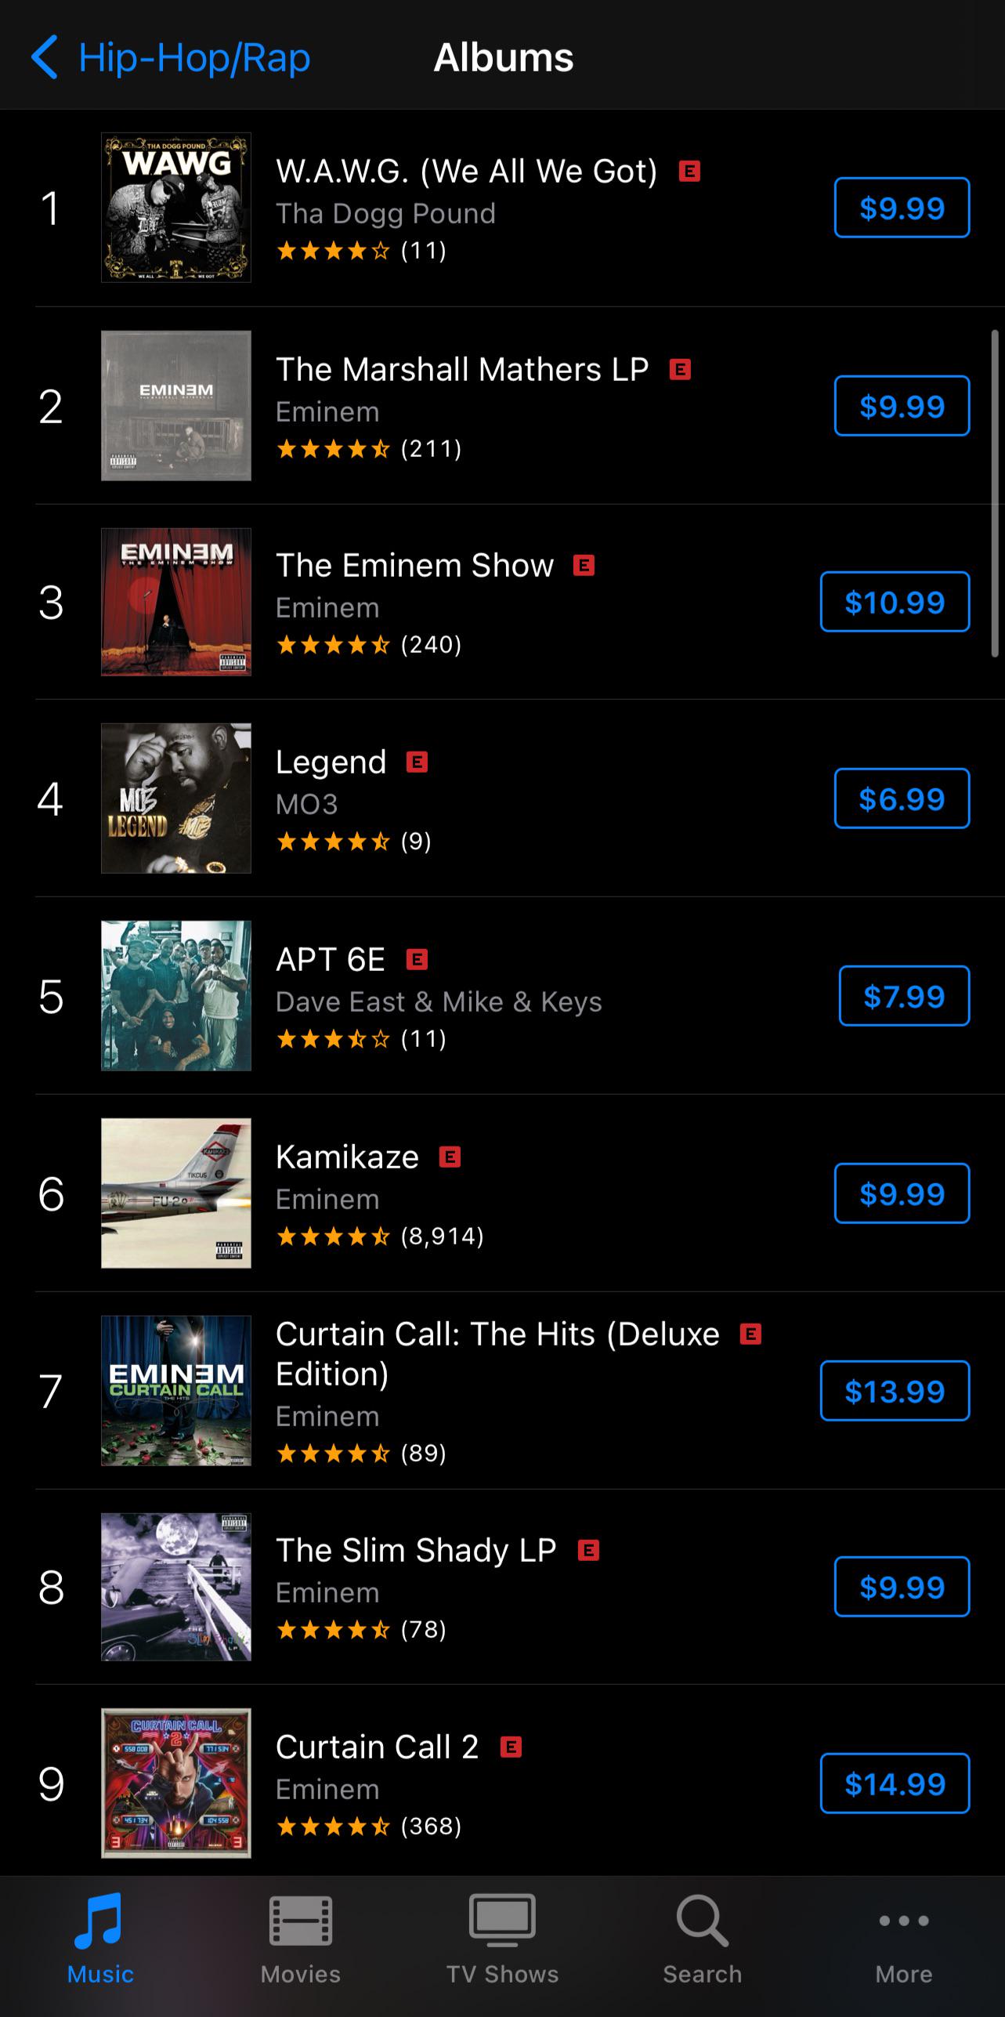This screenshot has width=1005, height=2017.
Task: Open the APT 6E album cover
Action: click(176, 996)
